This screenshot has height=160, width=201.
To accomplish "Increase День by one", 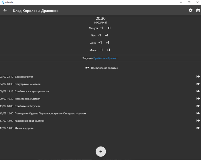I will [x=107, y=42].
